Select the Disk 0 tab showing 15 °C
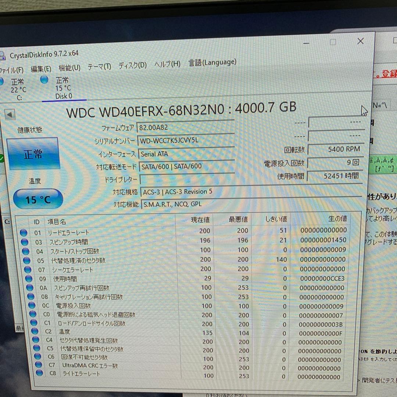The height and width of the screenshot is (397, 397). tap(64, 88)
